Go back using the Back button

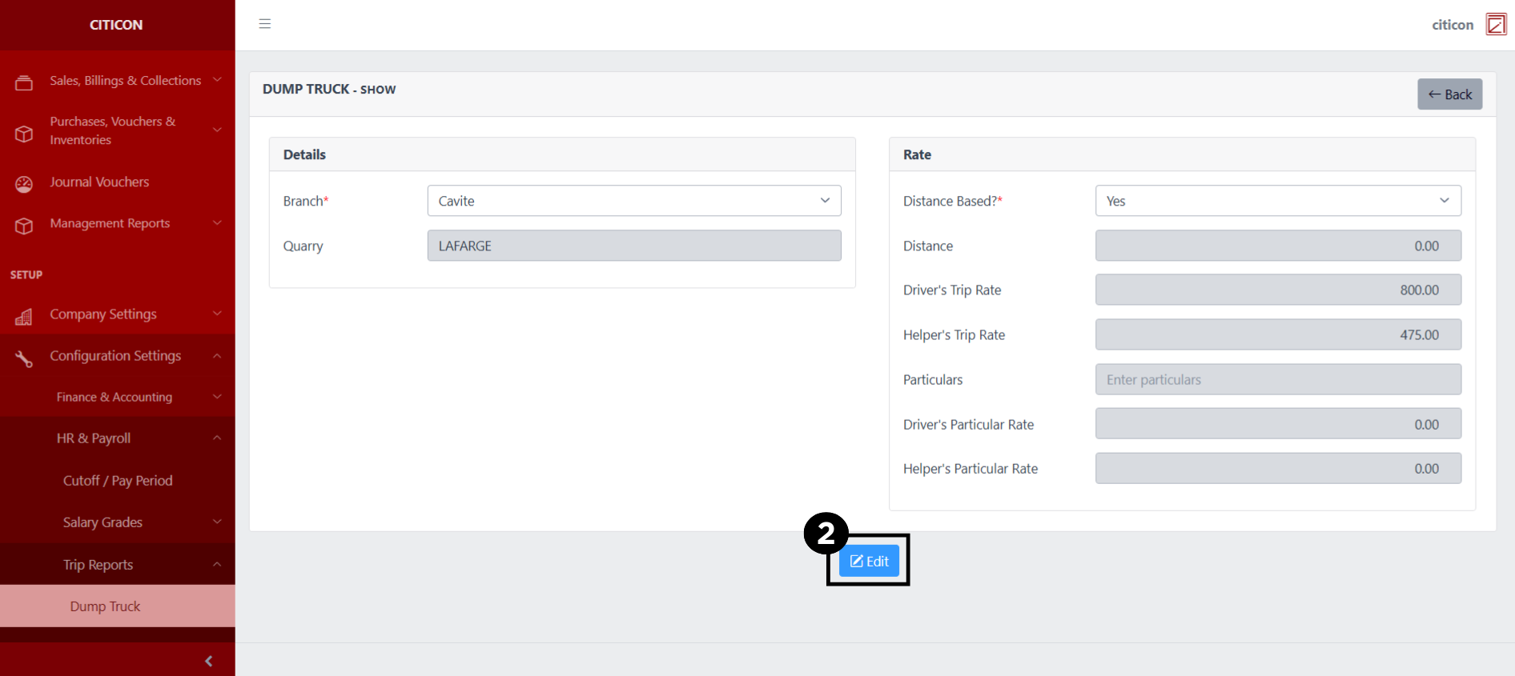[x=1449, y=94]
